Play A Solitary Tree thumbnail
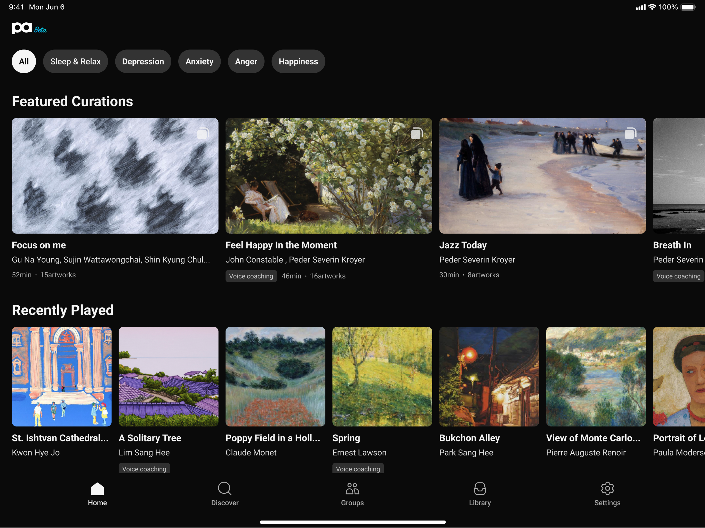Image resolution: width=705 pixels, height=528 pixels. coord(169,377)
